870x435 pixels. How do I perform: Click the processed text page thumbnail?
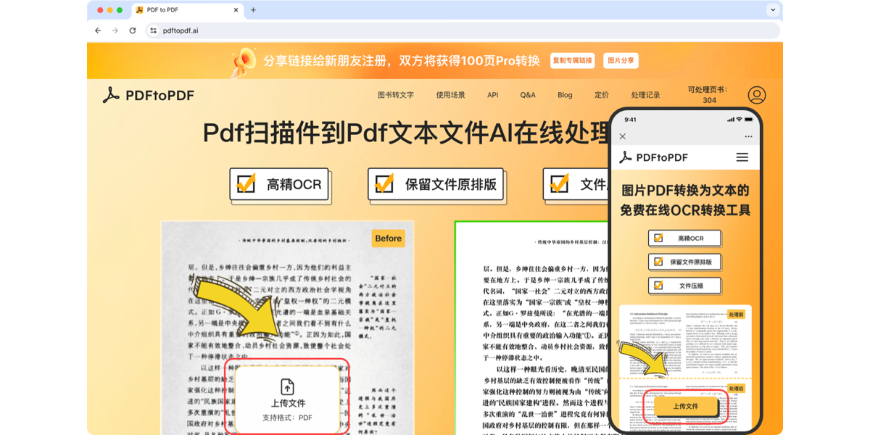(x=531, y=328)
